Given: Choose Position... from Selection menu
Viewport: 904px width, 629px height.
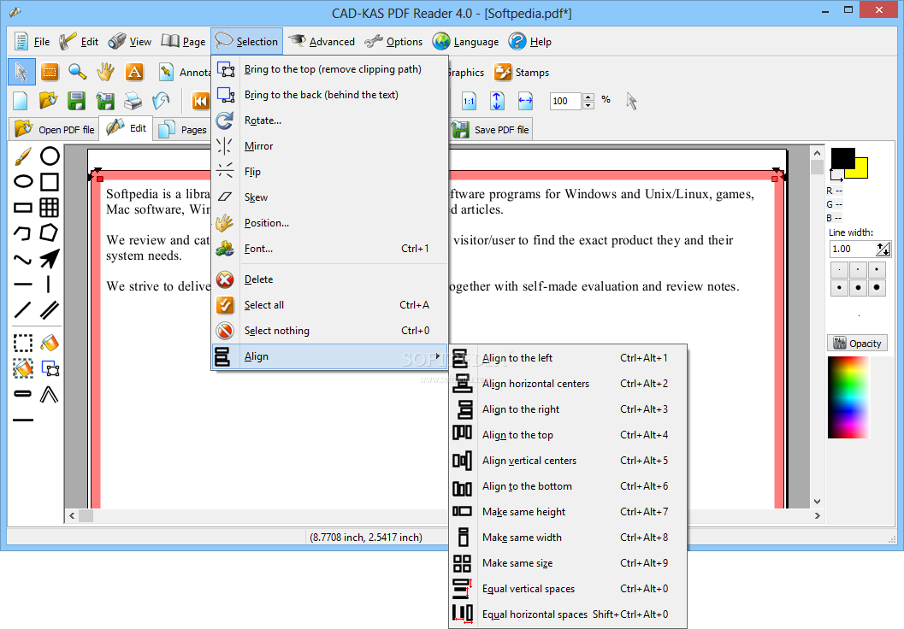Looking at the screenshot, I should [x=330, y=223].
